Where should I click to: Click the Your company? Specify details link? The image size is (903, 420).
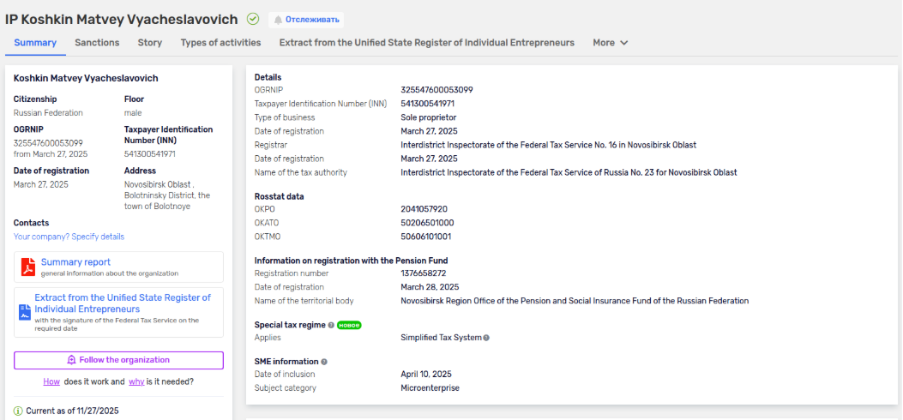(69, 237)
